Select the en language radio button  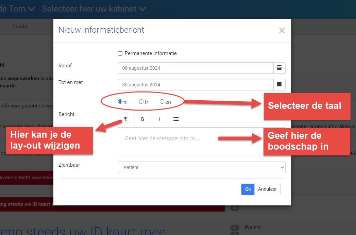pos(162,102)
